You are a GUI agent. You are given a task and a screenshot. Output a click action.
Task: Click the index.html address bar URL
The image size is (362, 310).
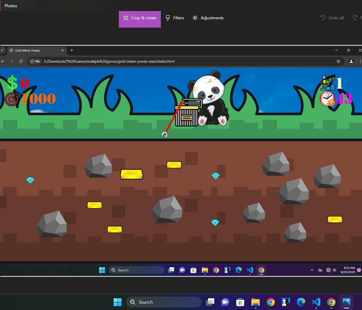click(109, 61)
